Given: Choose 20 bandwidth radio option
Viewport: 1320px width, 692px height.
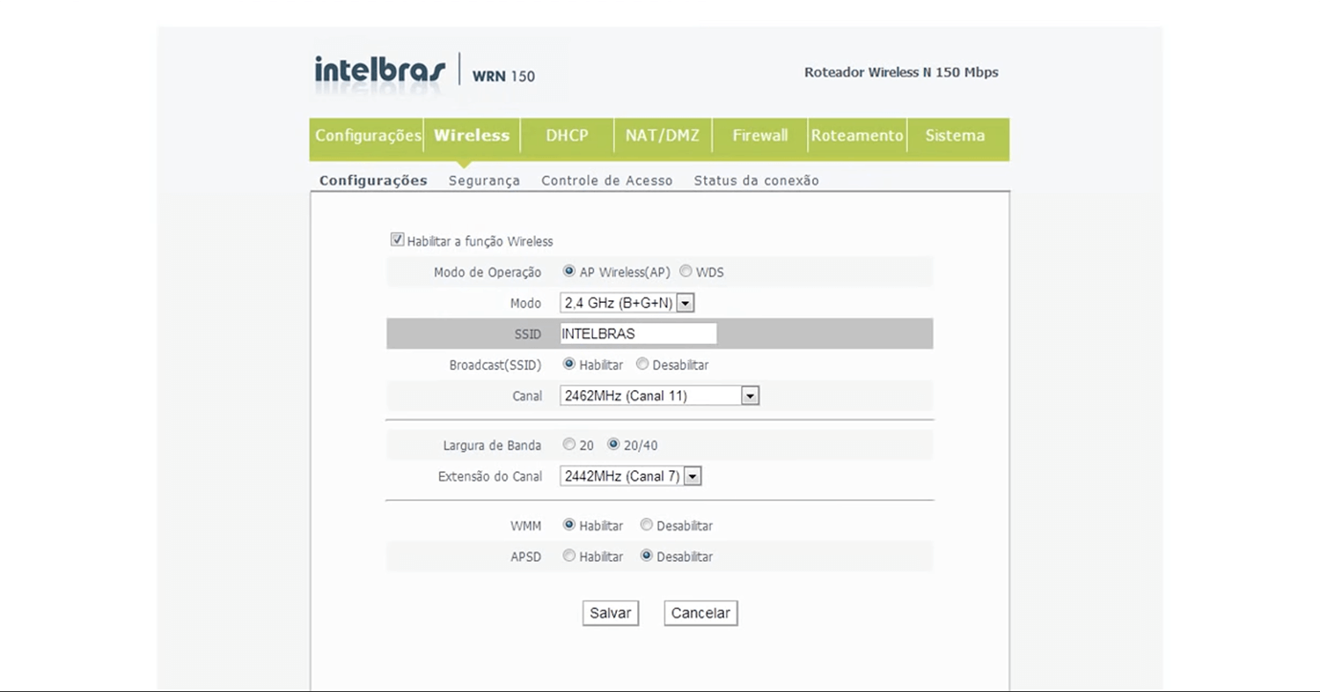Looking at the screenshot, I should pyautogui.click(x=569, y=445).
